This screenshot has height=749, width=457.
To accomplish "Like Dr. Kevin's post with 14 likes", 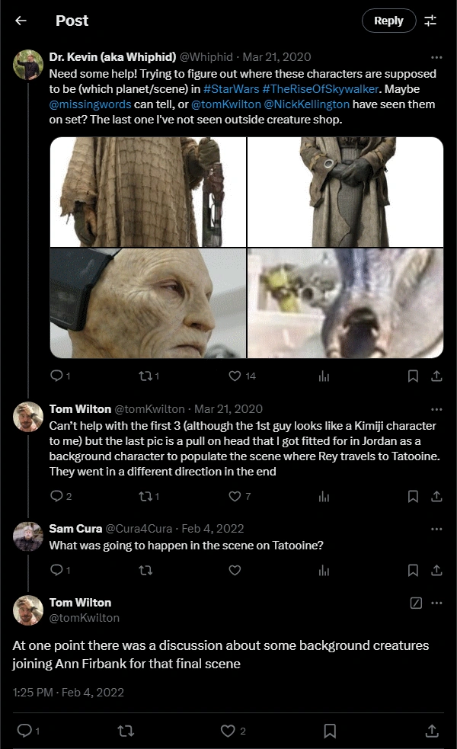I will (235, 376).
